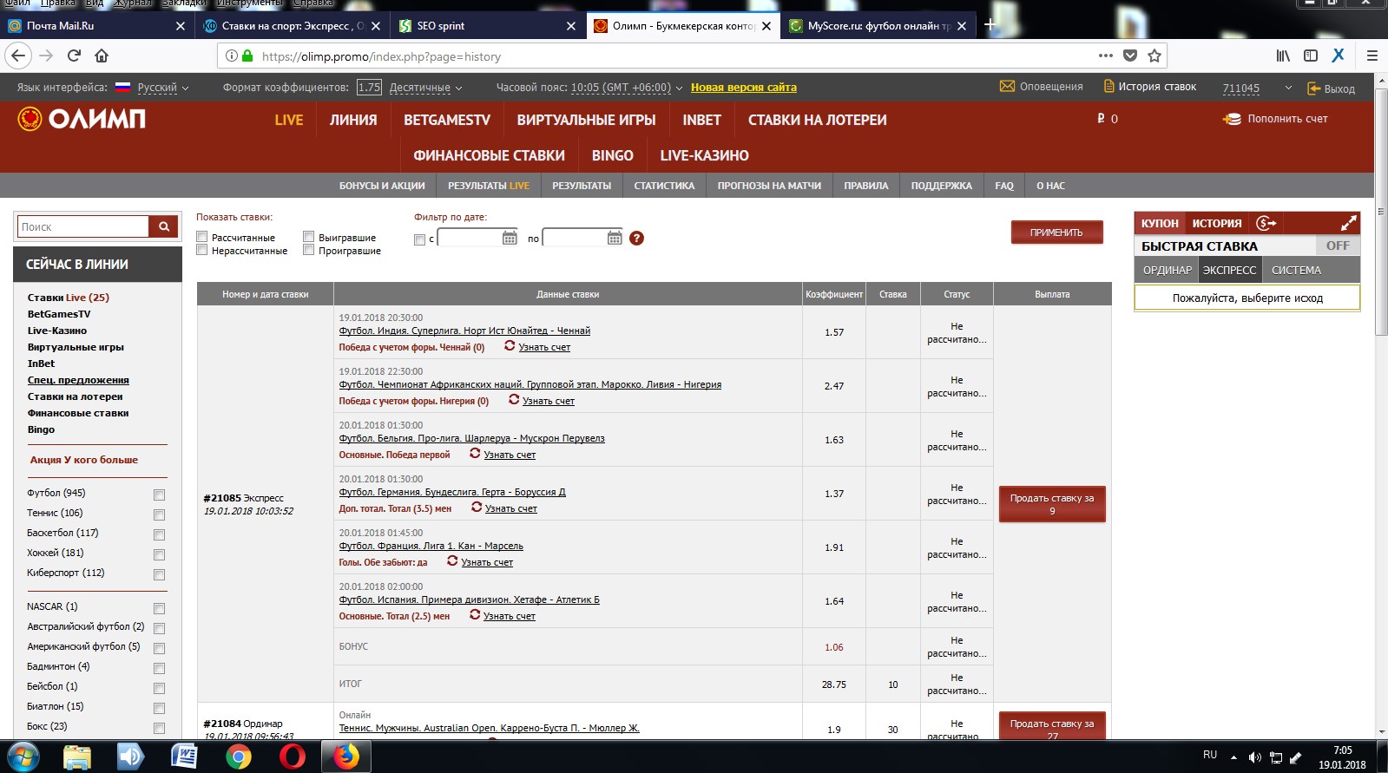Click the Olimp logo

tap(82, 119)
